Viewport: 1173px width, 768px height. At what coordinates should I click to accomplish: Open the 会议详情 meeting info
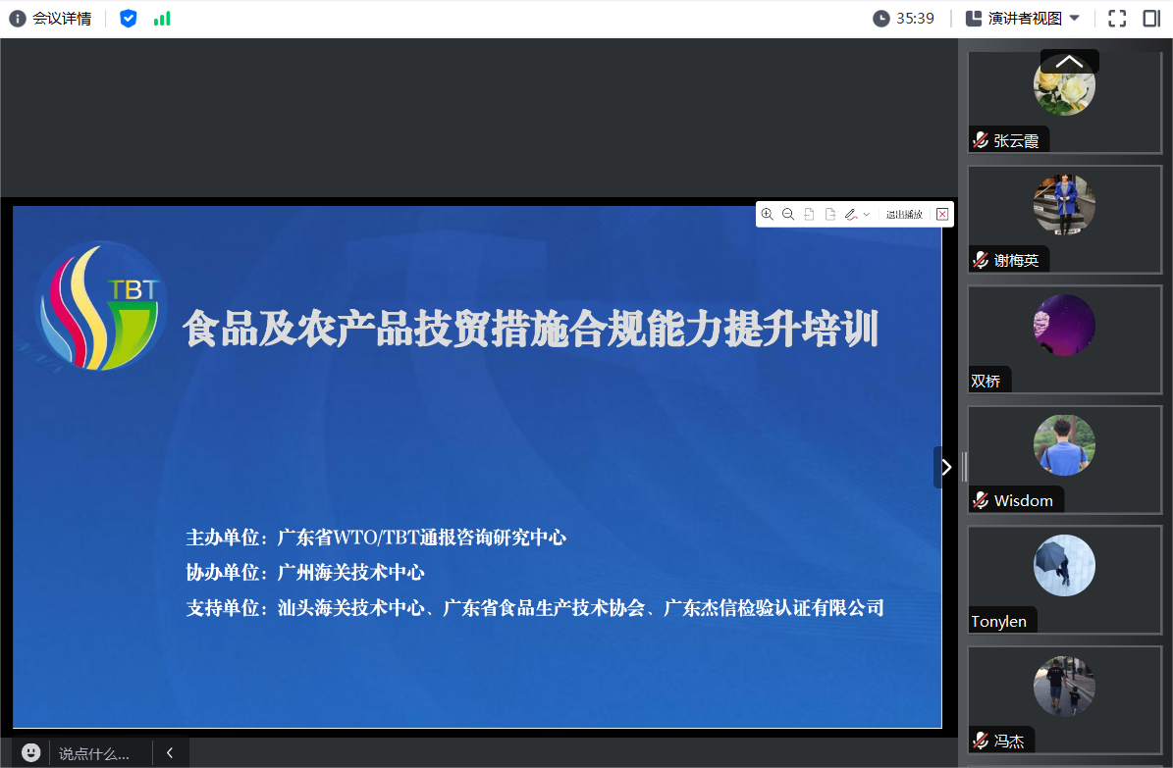point(50,19)
